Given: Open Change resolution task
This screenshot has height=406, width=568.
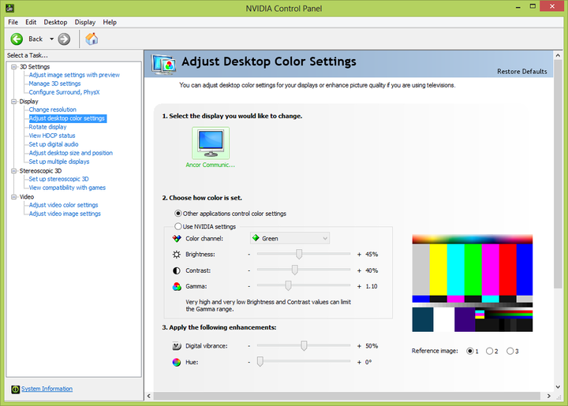Looking at the screenshot, I should pyautogui.click(x=53, y=110).
